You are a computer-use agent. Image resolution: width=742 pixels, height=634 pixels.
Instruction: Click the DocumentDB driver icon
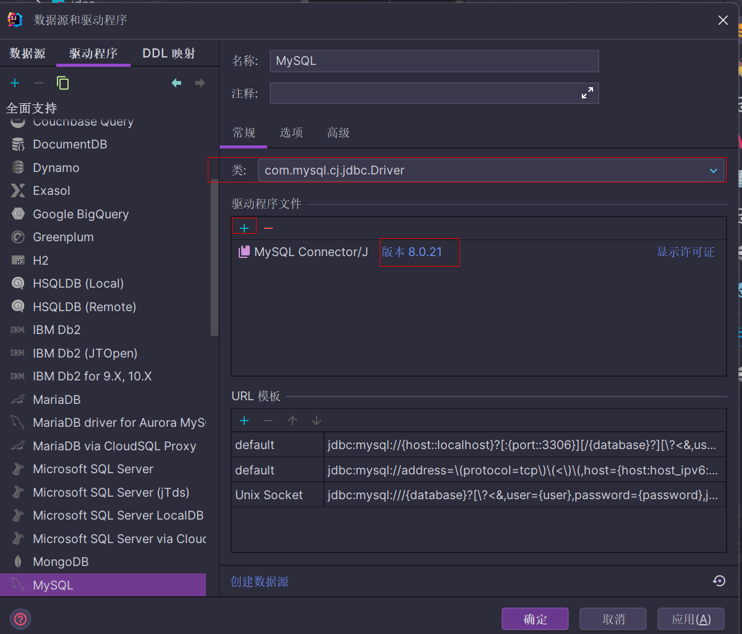[19, 144]
